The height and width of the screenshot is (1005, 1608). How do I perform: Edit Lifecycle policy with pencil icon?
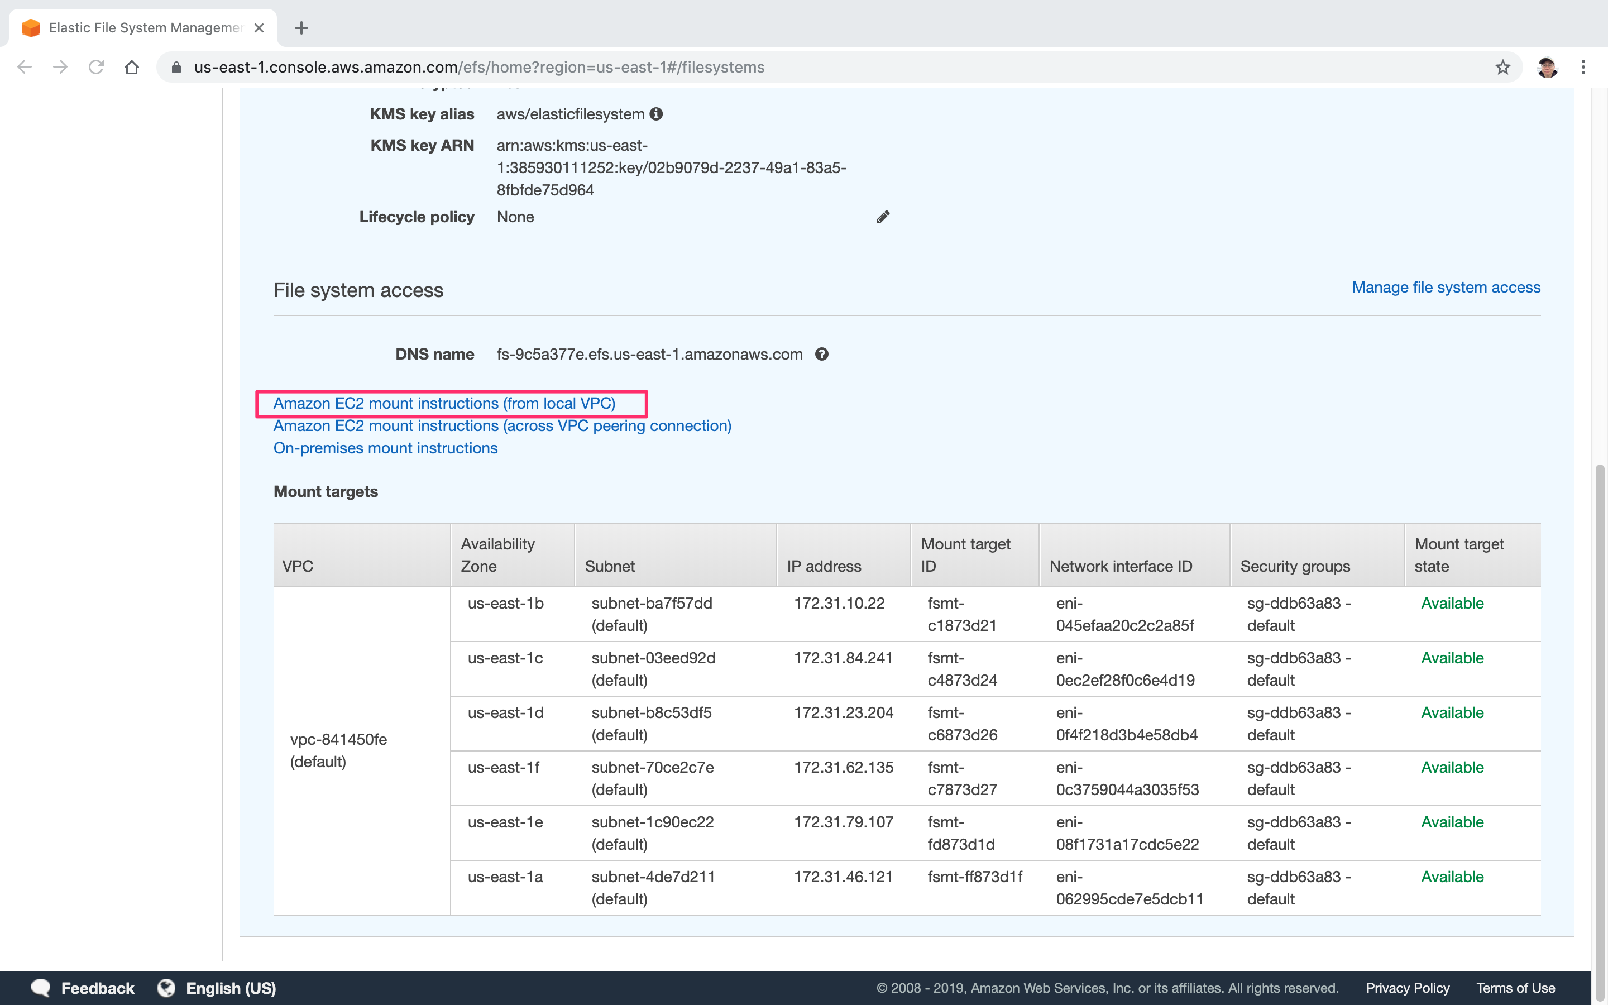click(882, 217)
